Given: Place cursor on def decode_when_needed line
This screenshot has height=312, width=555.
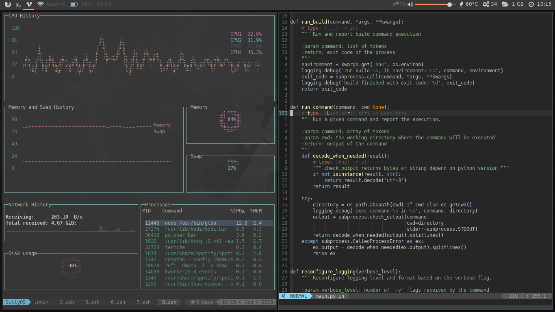Looking at the screenshot, I should click(345, 156).
